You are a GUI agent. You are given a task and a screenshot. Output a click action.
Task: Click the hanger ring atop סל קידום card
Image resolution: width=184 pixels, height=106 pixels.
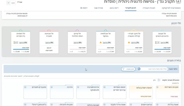[77, 31]
